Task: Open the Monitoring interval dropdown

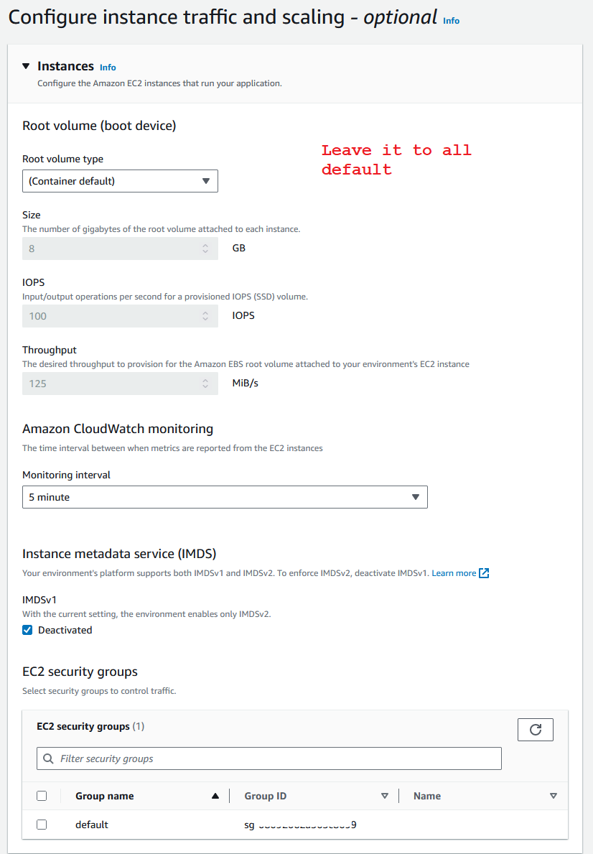Action: coord(225,497)
